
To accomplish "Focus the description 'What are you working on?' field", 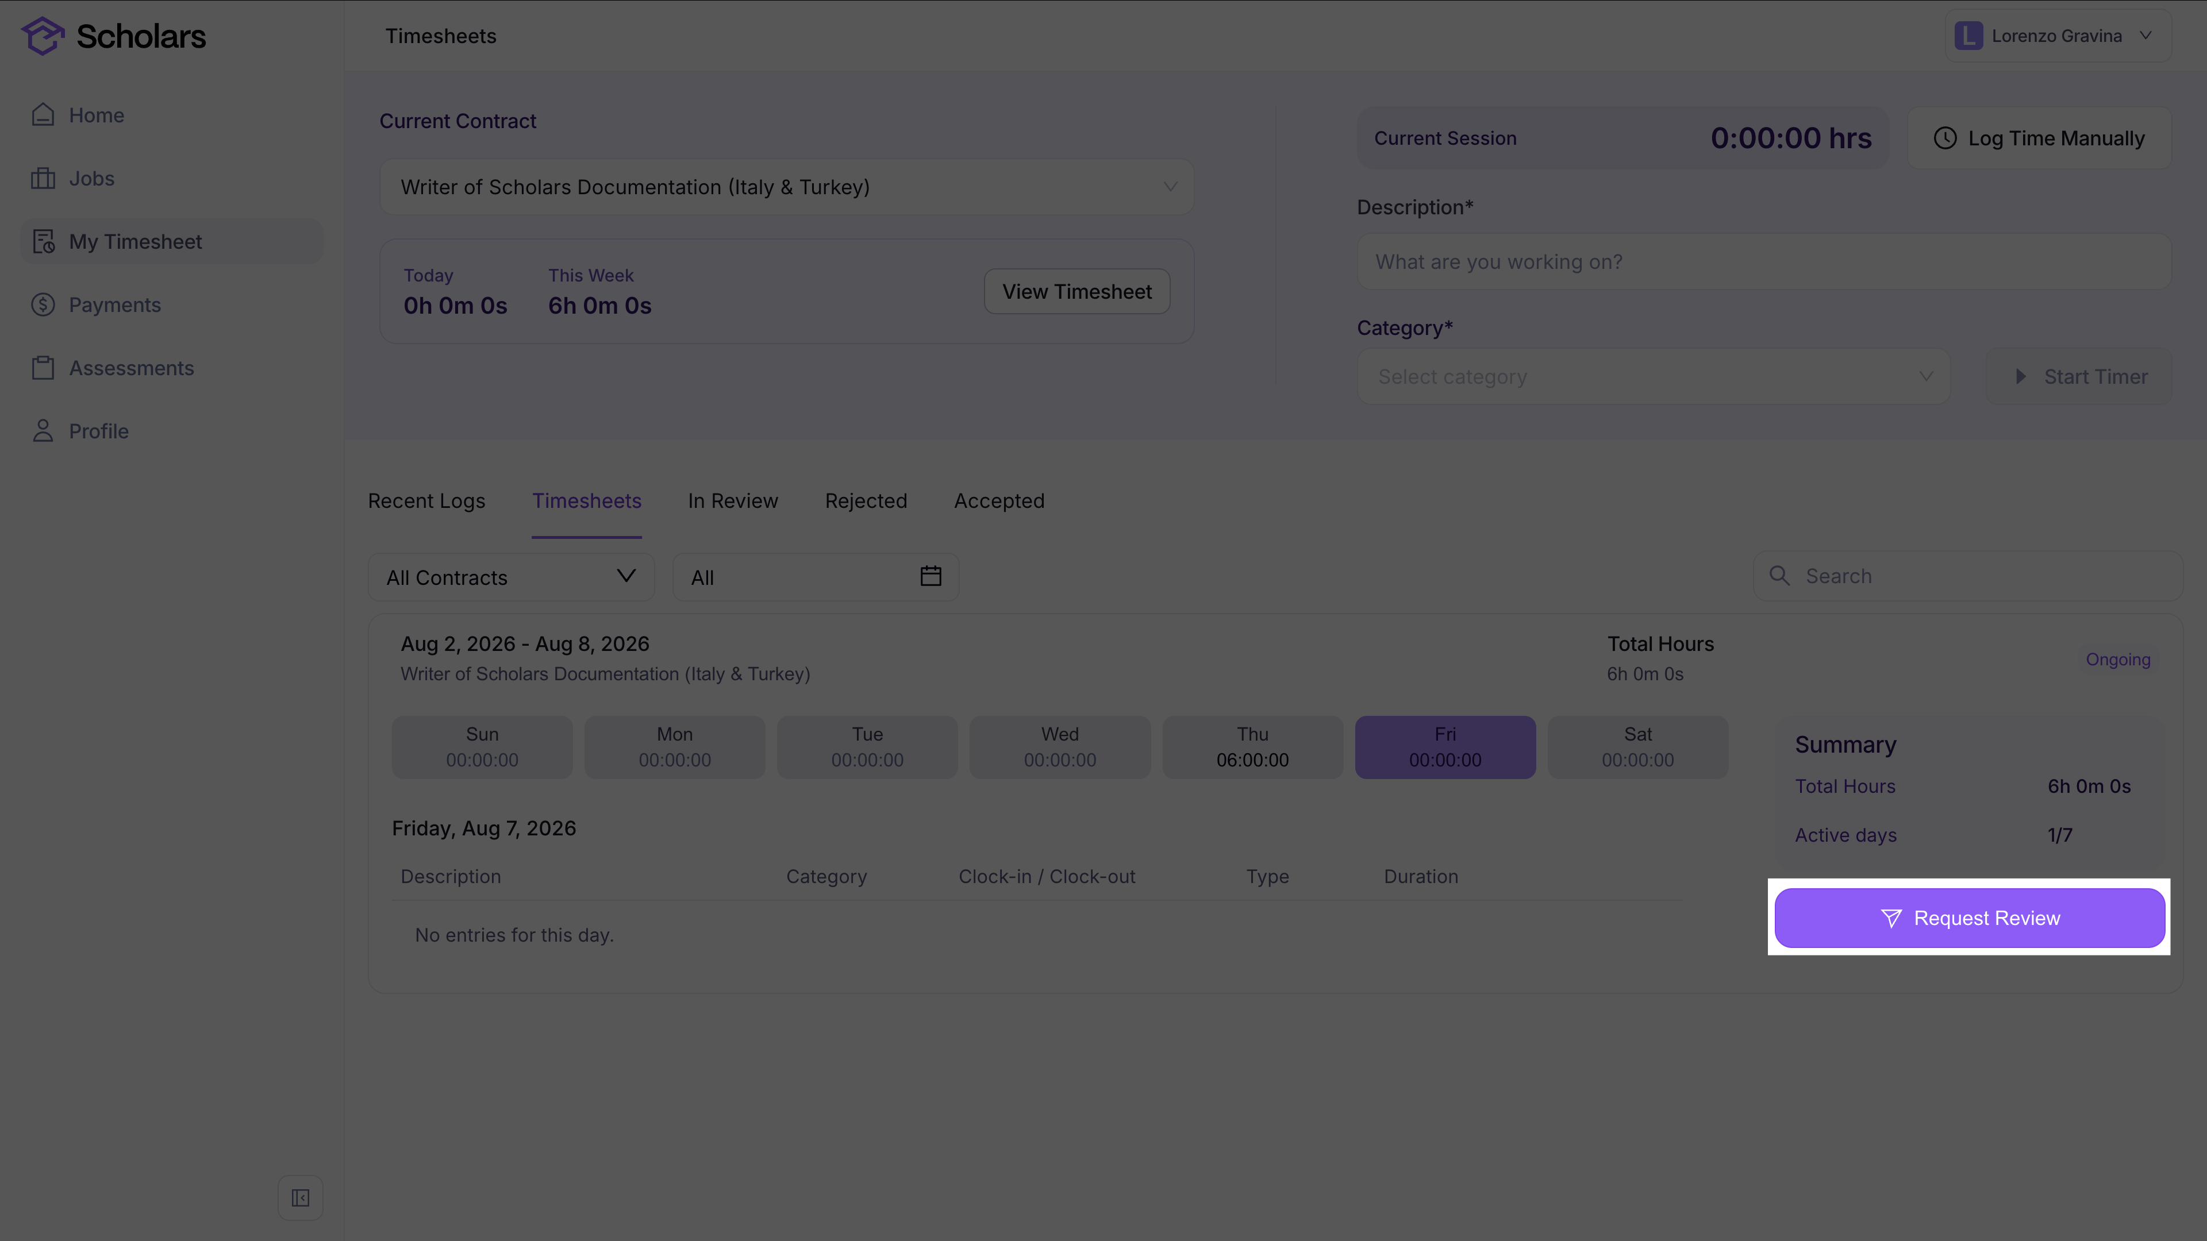I will (1764, 262).
